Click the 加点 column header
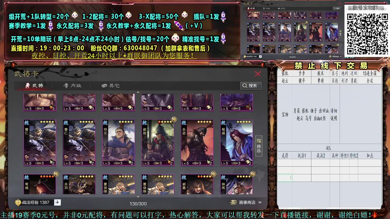The height and width of the screenshot is (219, 390). click(x=370, y=155)
